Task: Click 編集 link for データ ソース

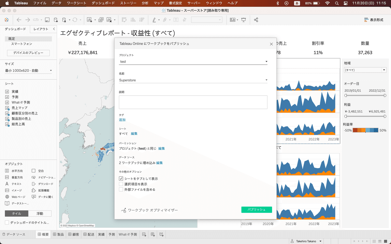Action: pos(159,163)
